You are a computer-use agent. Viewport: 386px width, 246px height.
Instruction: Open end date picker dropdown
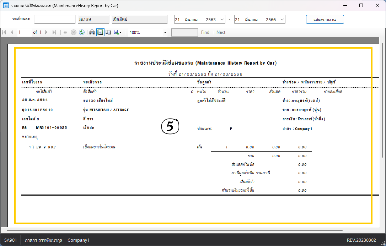point(282,20)
